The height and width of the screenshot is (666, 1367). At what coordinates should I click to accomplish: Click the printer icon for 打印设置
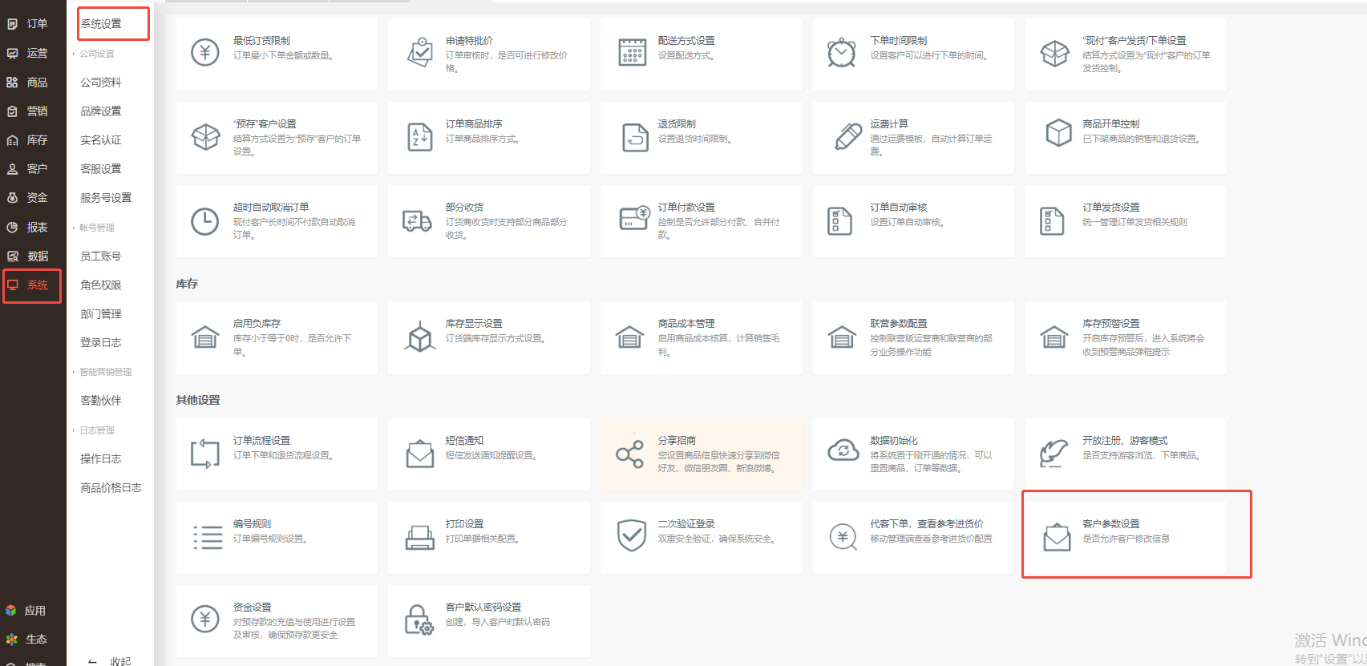click(x=420, y=537)
